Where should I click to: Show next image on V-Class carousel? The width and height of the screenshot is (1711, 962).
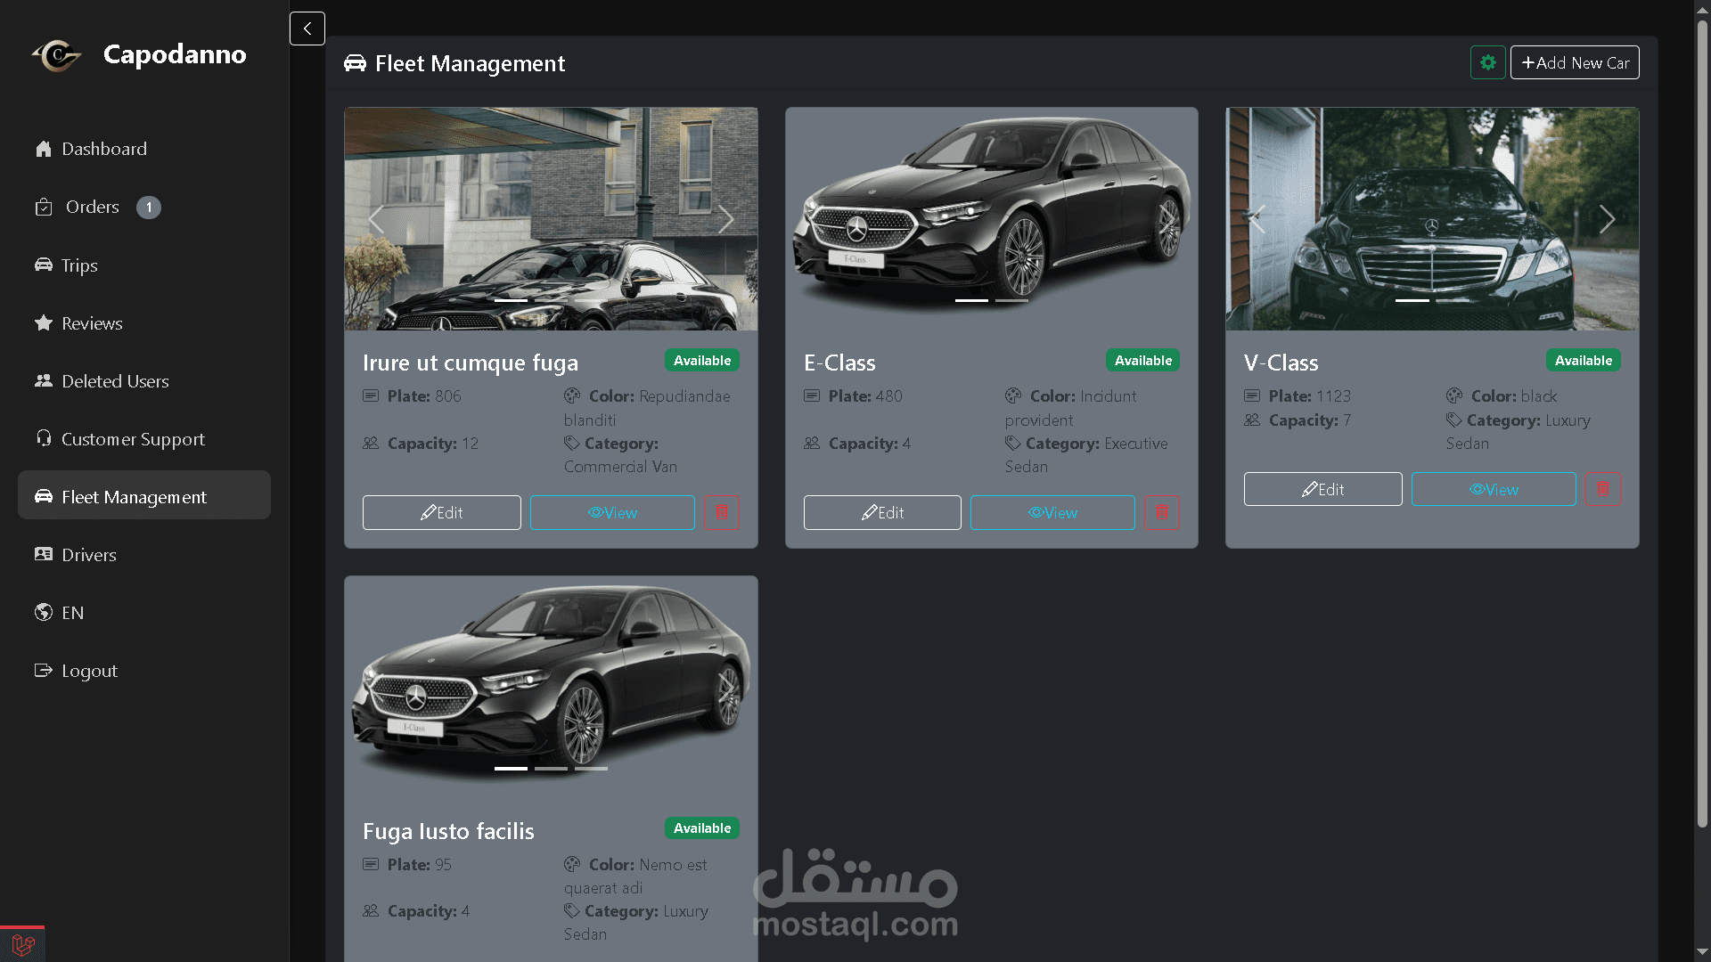(x=1606, y=219)
